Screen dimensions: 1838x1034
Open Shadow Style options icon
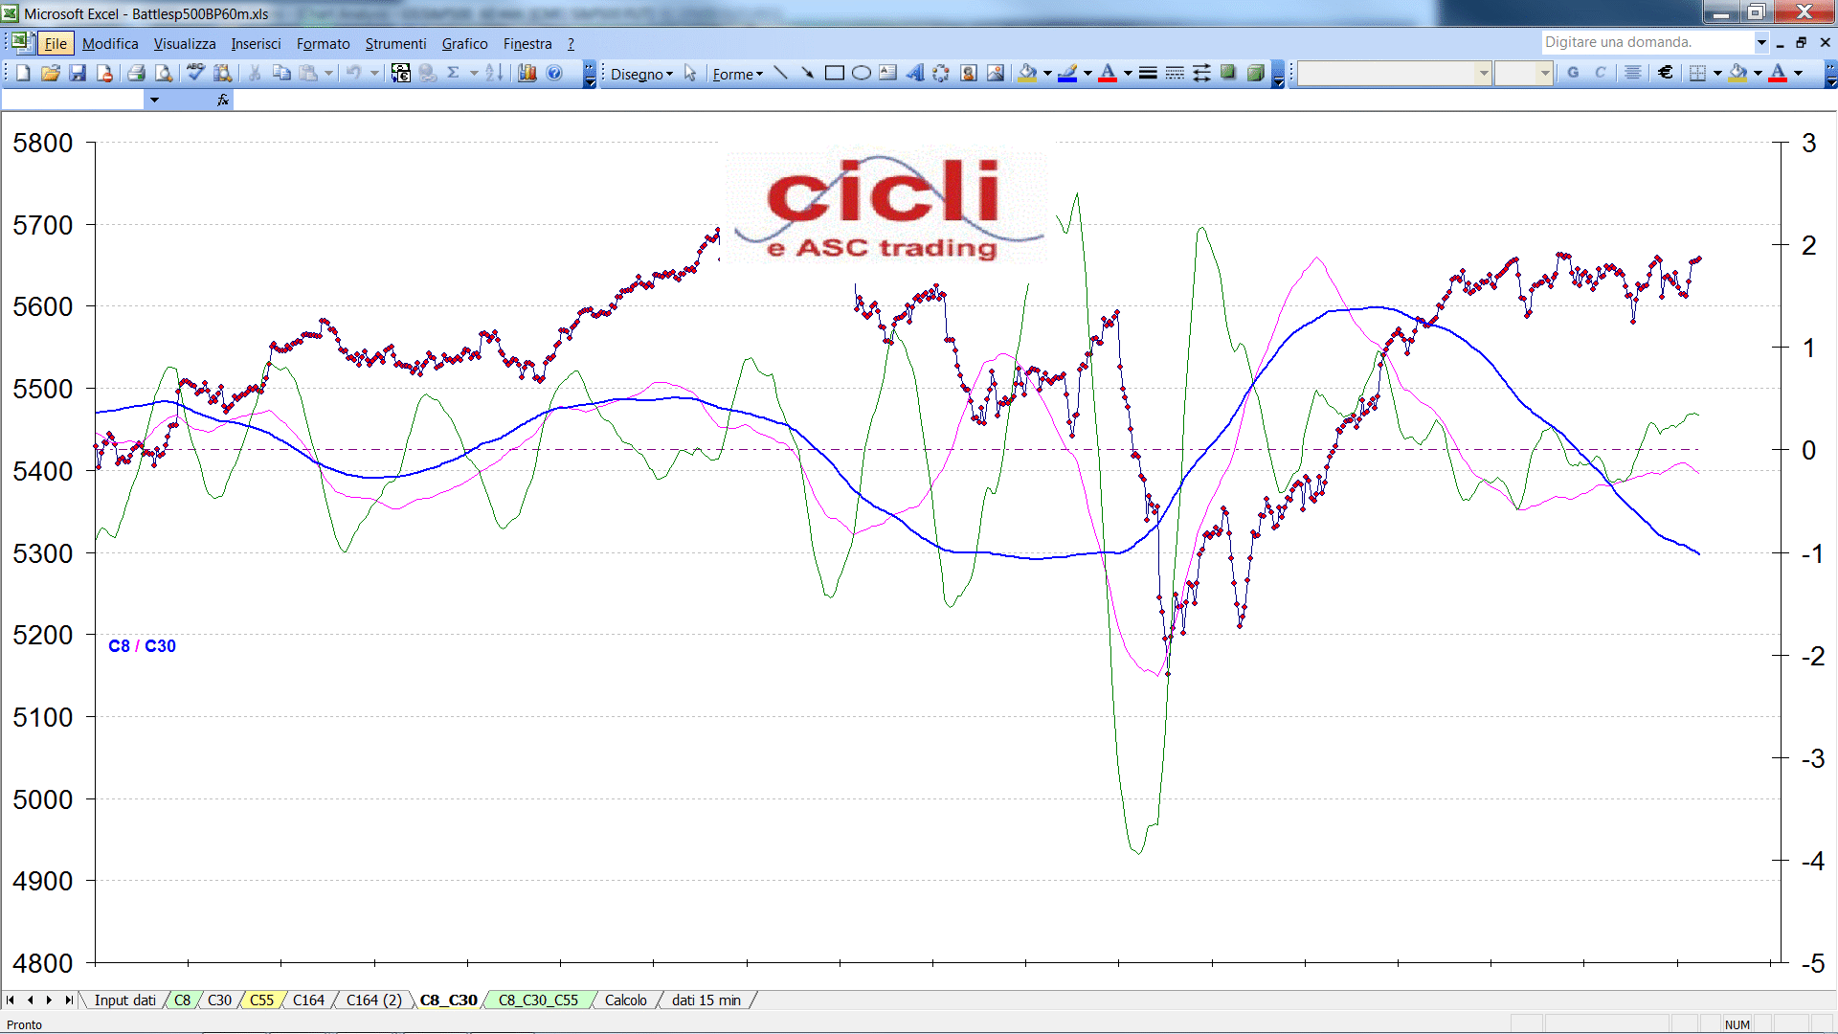tap(1228, 73)
